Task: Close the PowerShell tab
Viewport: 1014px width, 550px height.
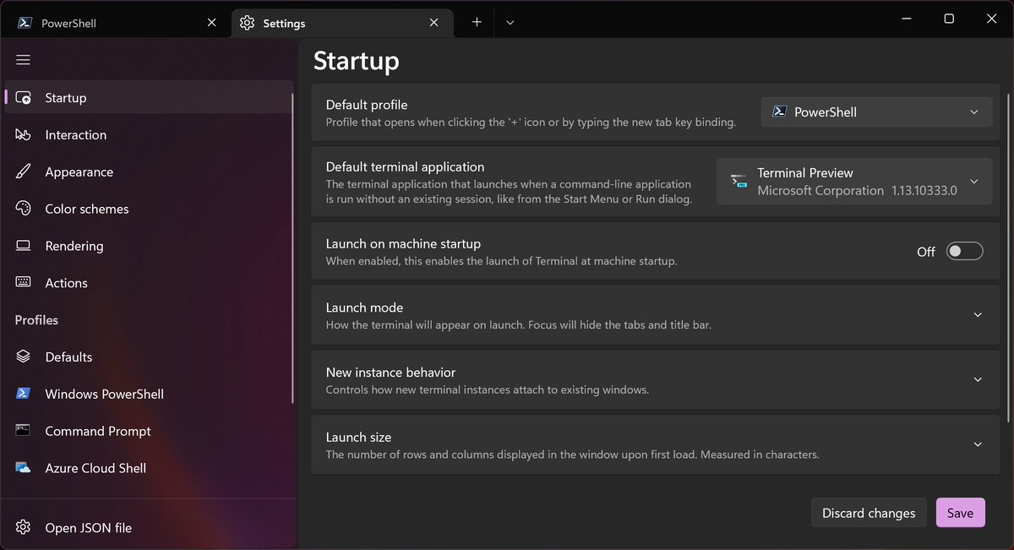Action: 211,23
